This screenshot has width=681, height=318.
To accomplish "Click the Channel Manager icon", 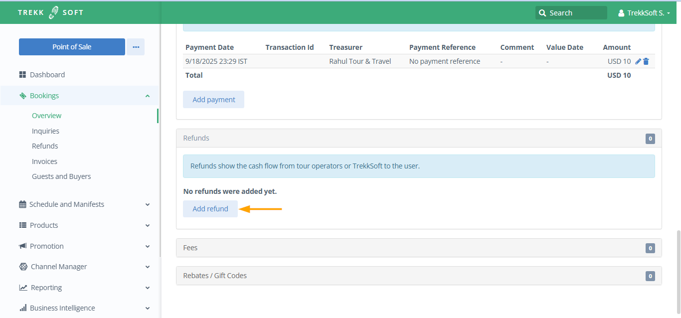I will pyautogui.click(x=23, y=267).
